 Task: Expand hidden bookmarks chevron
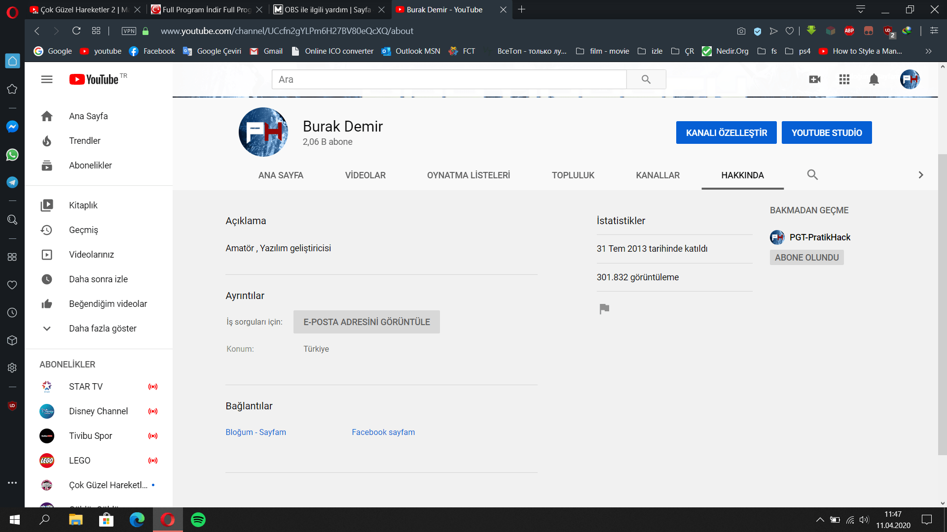pyautogui.click(x=929, y=51)
